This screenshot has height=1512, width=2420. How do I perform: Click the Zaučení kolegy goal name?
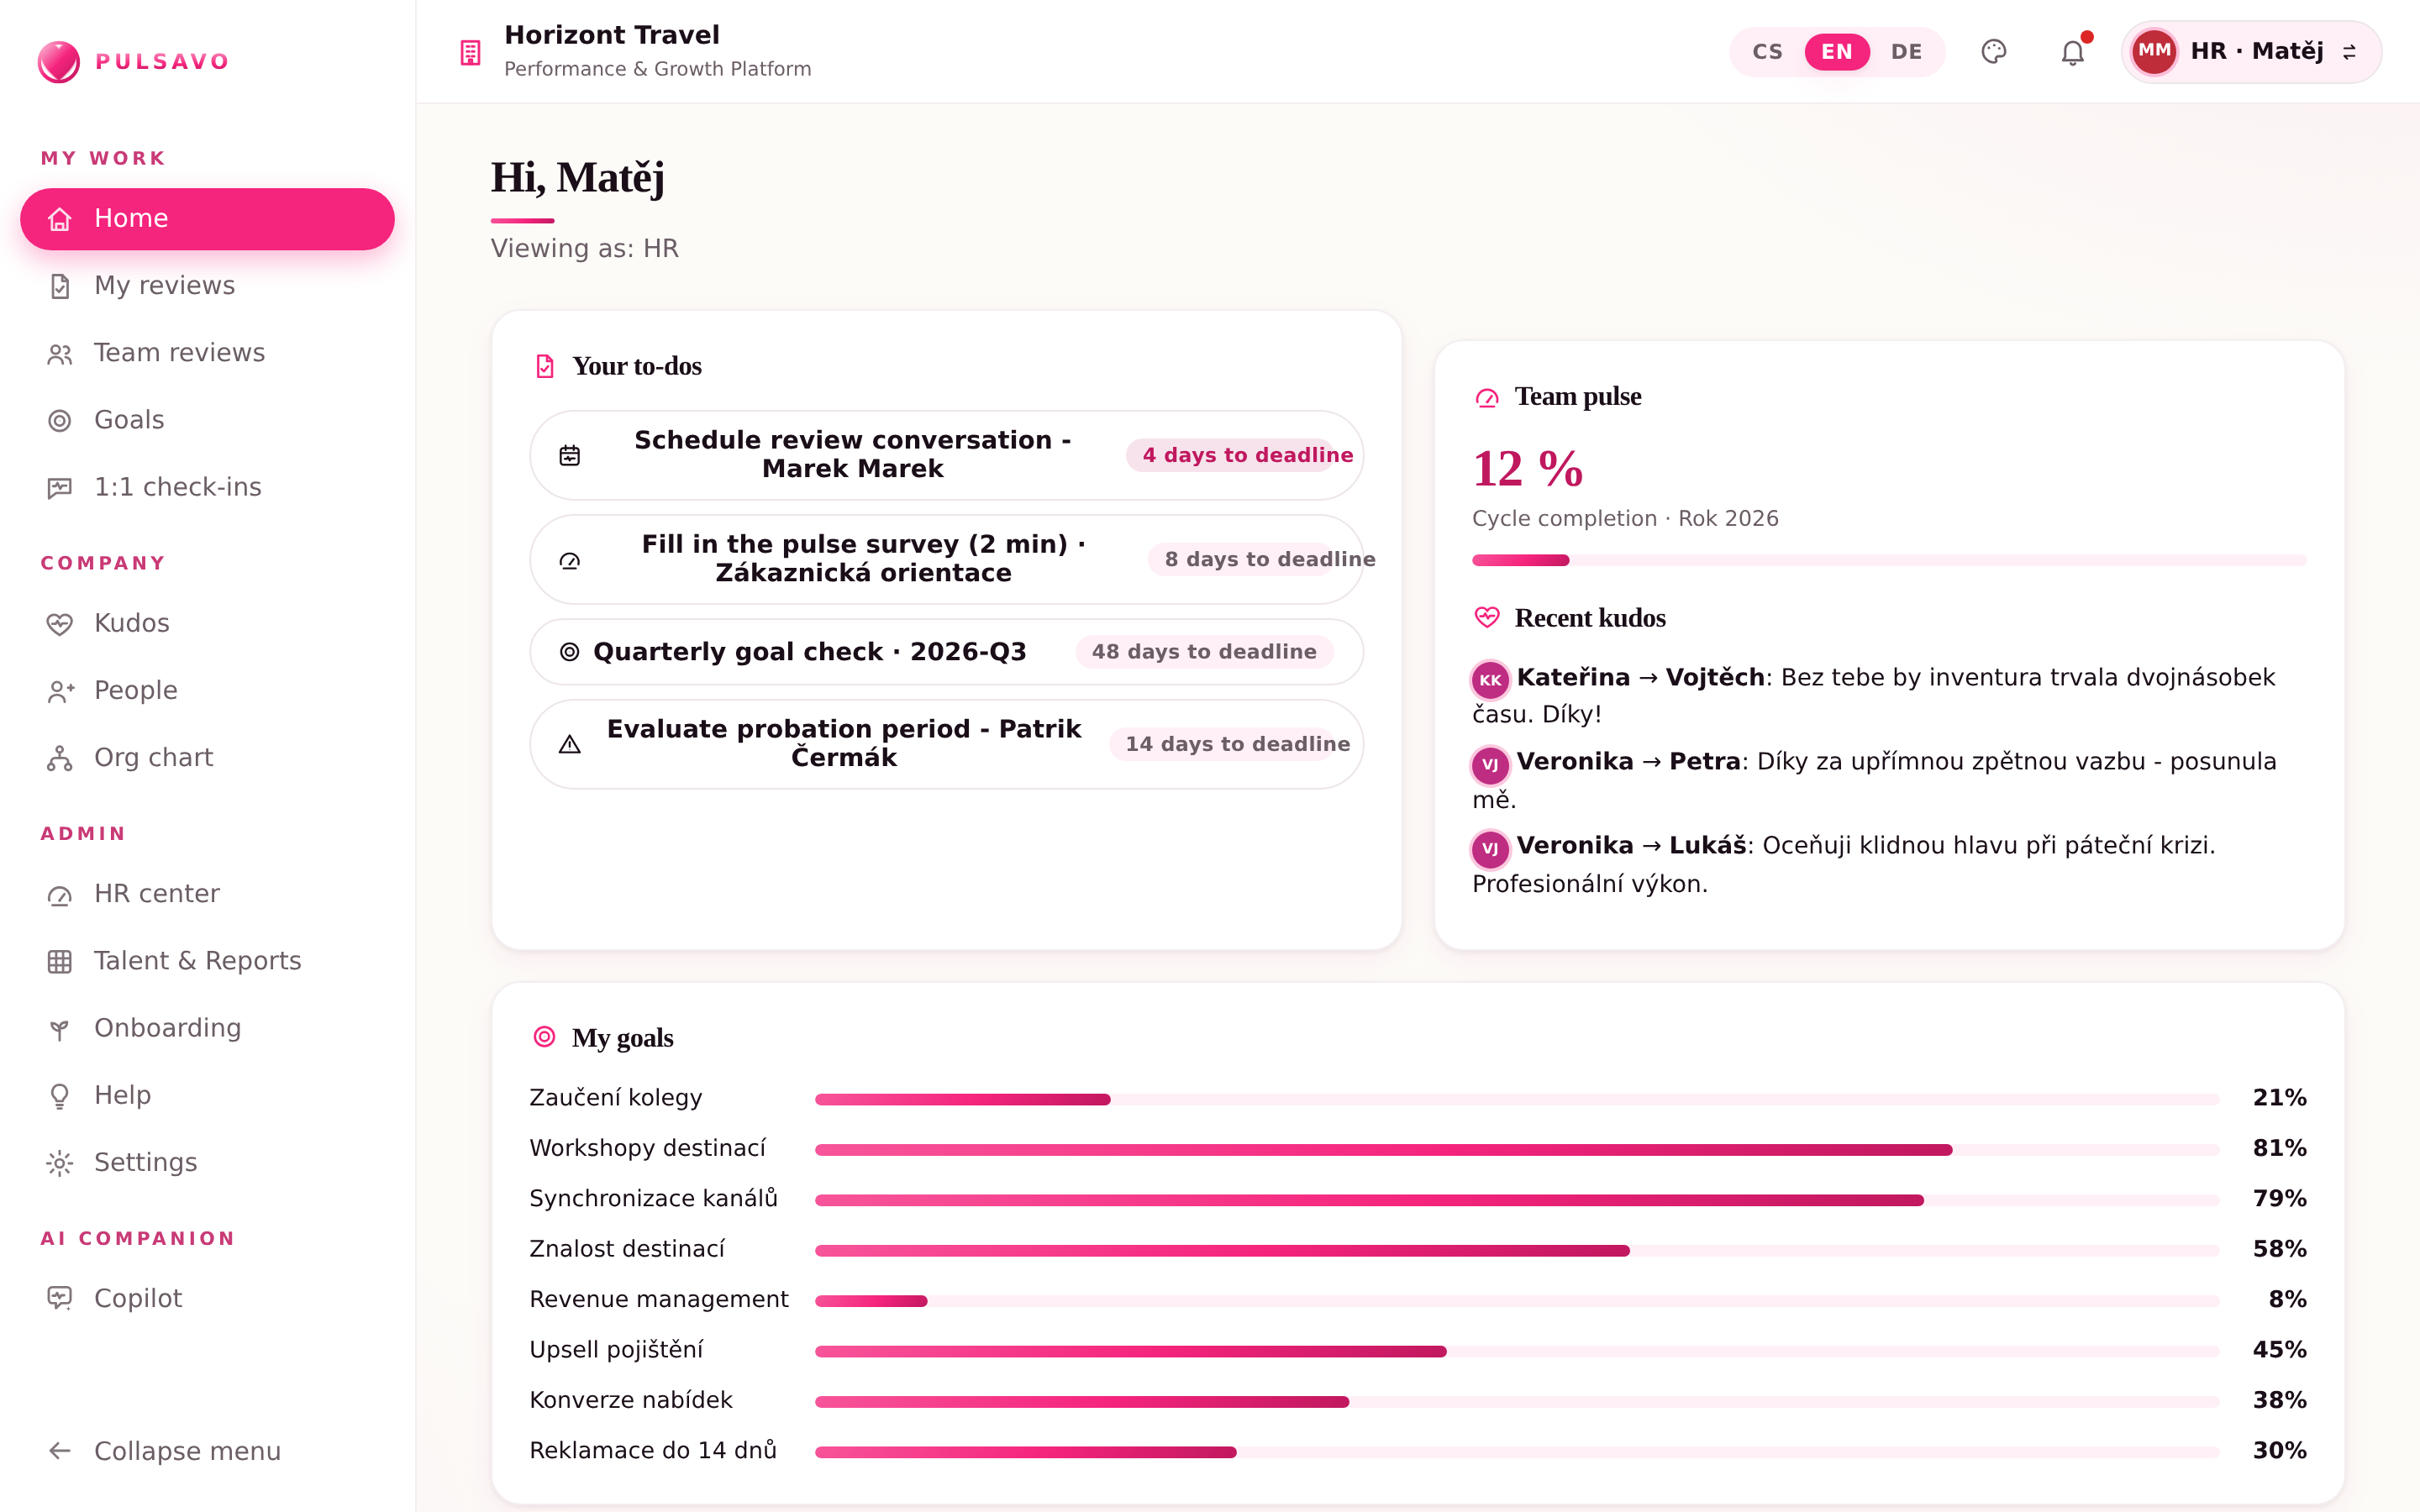pos(615,1098)
